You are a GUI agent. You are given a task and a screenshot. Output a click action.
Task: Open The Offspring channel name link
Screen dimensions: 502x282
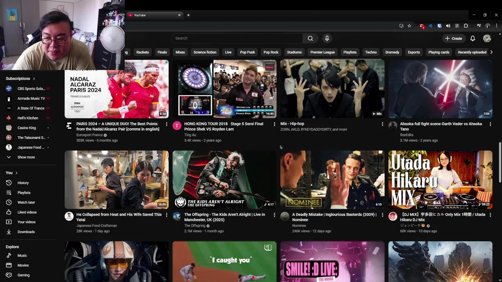pyautogui.click(x=195, y=226)
